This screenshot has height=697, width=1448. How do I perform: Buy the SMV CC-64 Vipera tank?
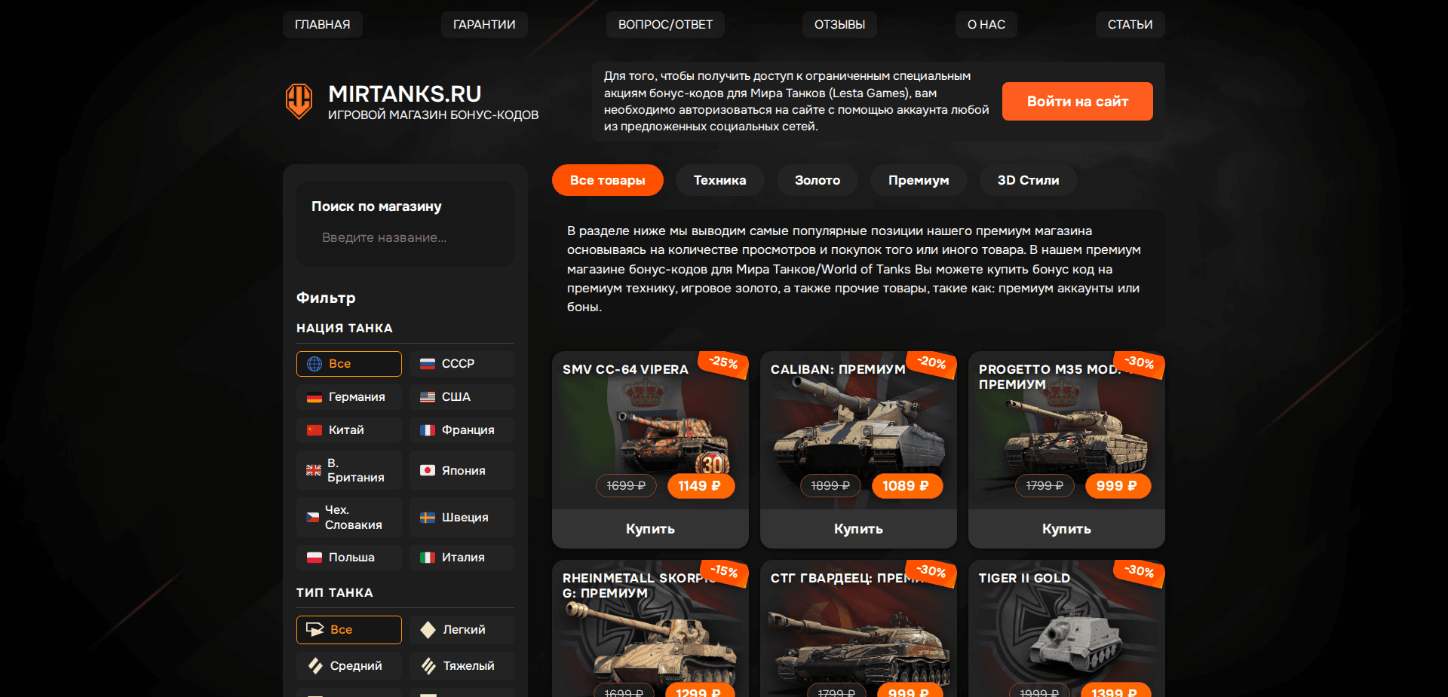[650, 529]
